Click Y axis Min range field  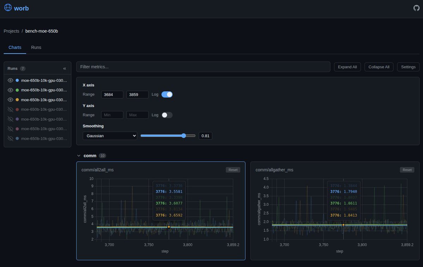tap(112, 115)
